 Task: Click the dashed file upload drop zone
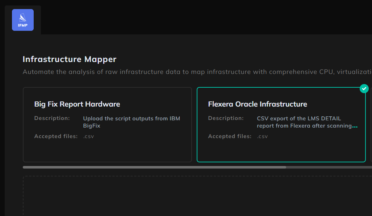(x=197, y=196)
